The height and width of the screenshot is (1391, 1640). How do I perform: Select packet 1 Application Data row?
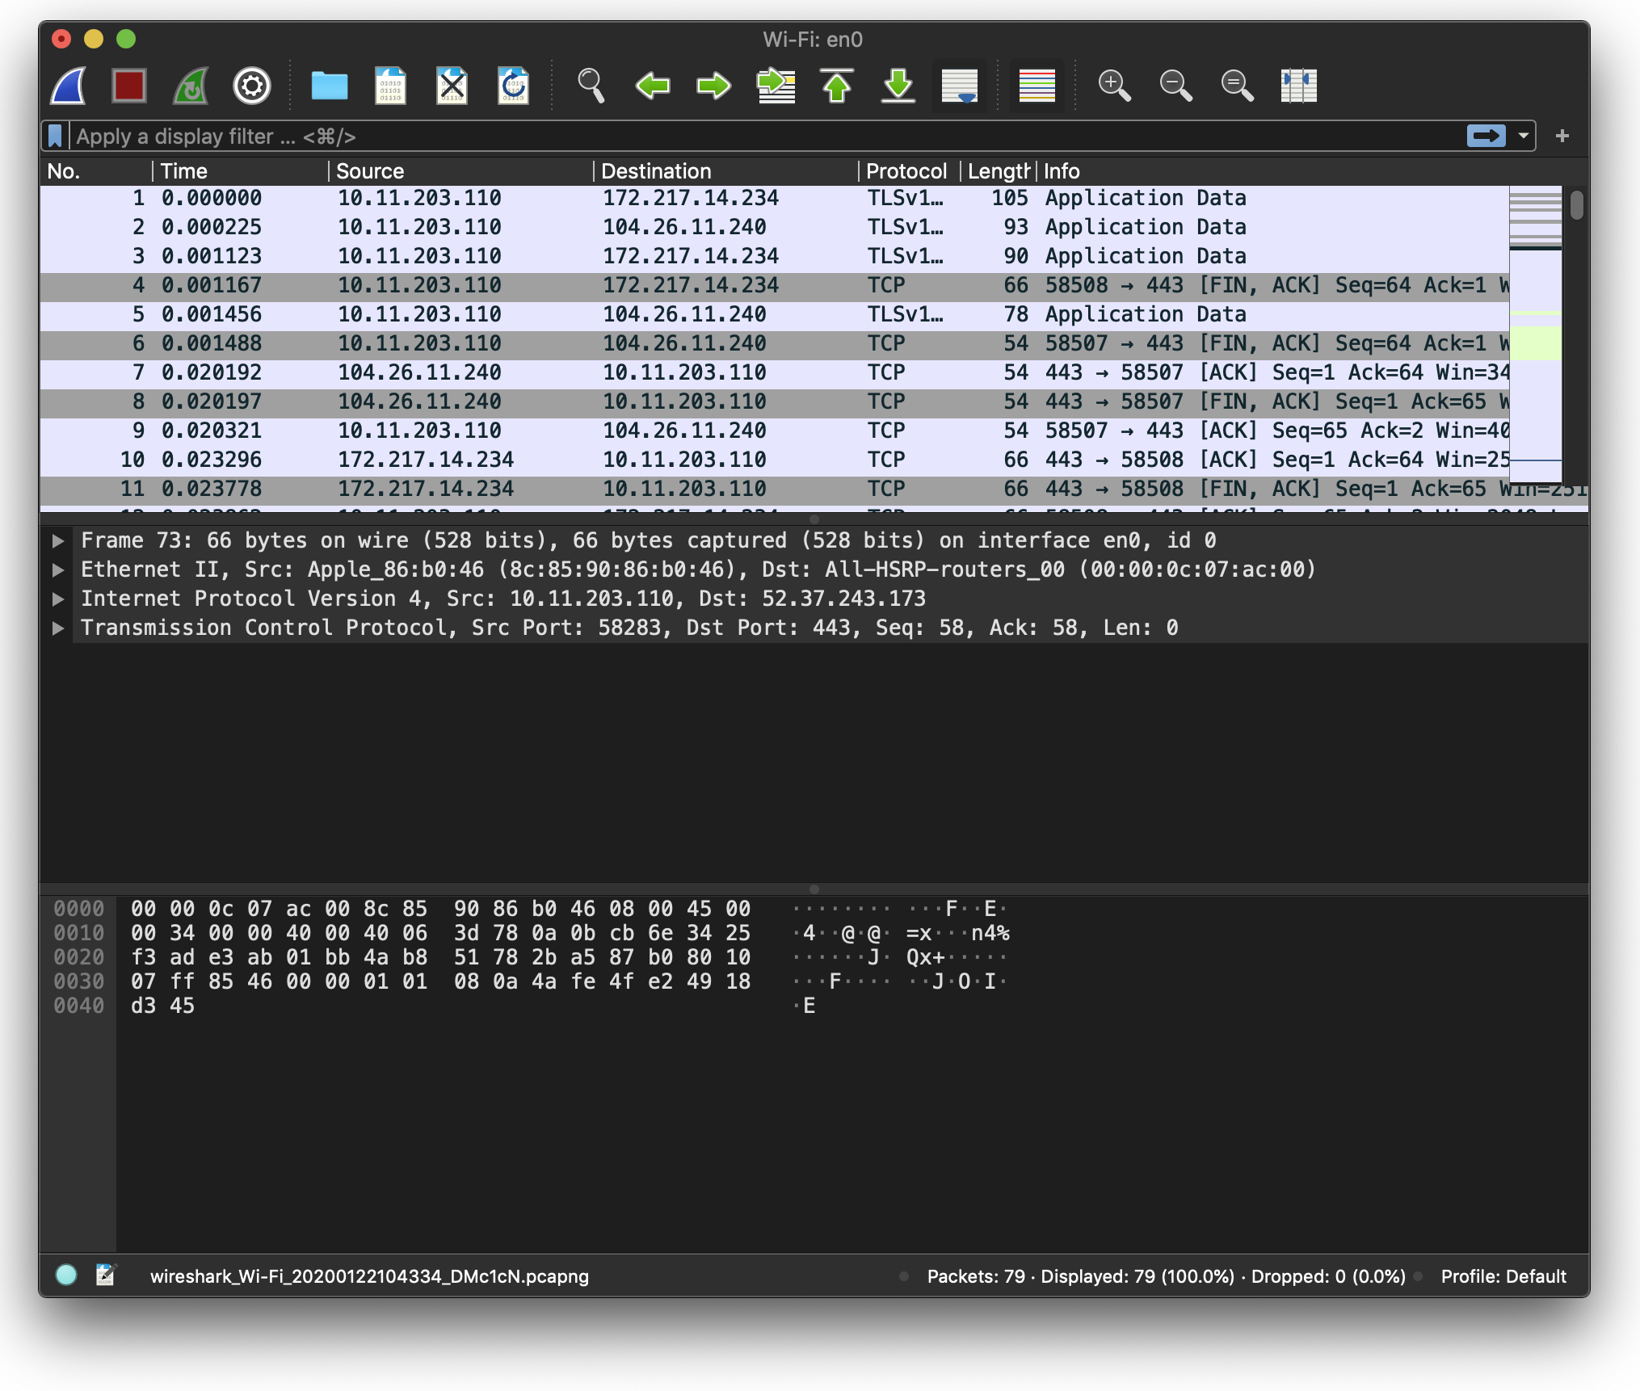(774, 198)
